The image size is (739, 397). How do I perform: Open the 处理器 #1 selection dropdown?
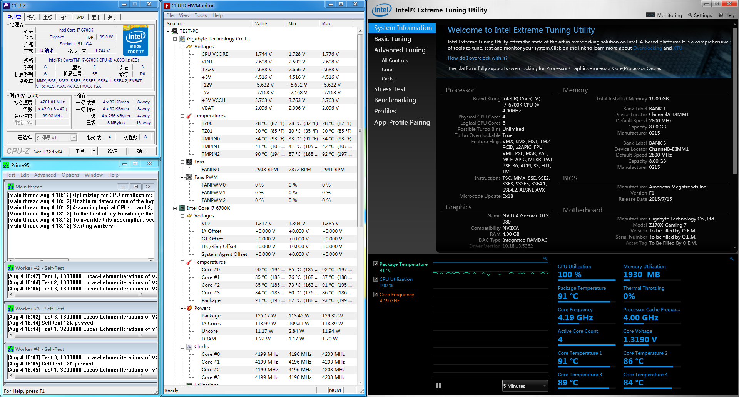[x=56, y=138]
